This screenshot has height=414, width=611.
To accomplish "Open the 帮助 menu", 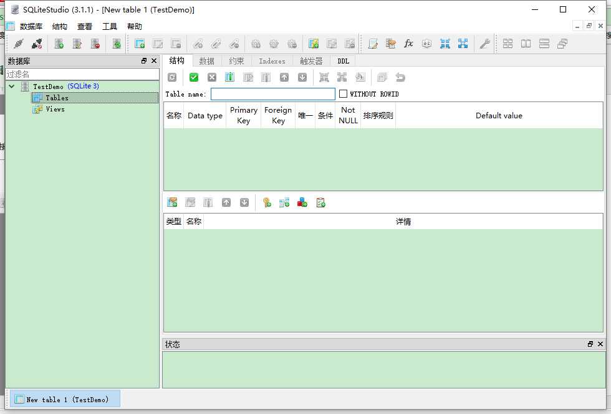I will coord(135,26).
